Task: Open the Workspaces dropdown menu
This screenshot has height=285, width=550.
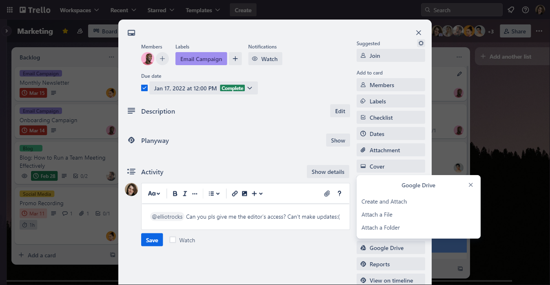Action: tap(79, 10)
